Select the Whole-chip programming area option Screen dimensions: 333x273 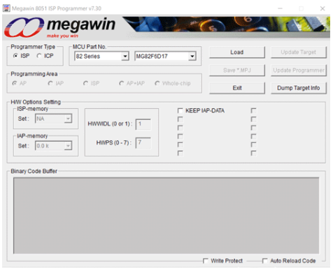(173, 83)
